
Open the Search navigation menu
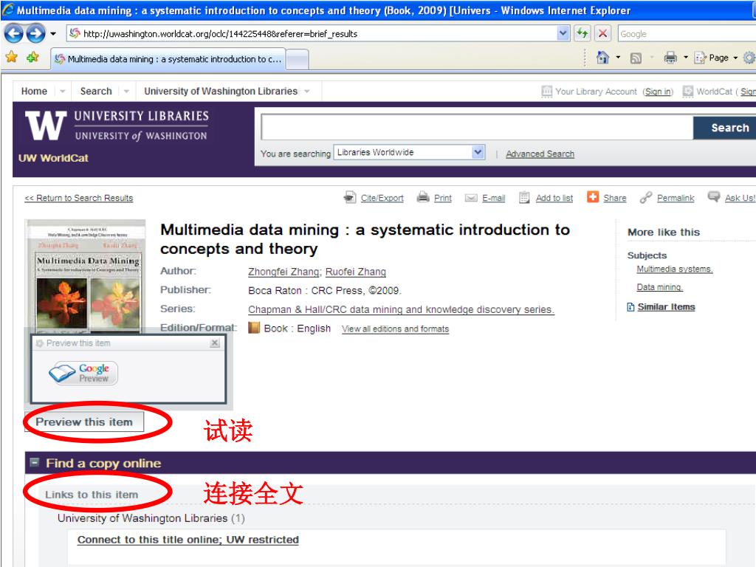96,91
